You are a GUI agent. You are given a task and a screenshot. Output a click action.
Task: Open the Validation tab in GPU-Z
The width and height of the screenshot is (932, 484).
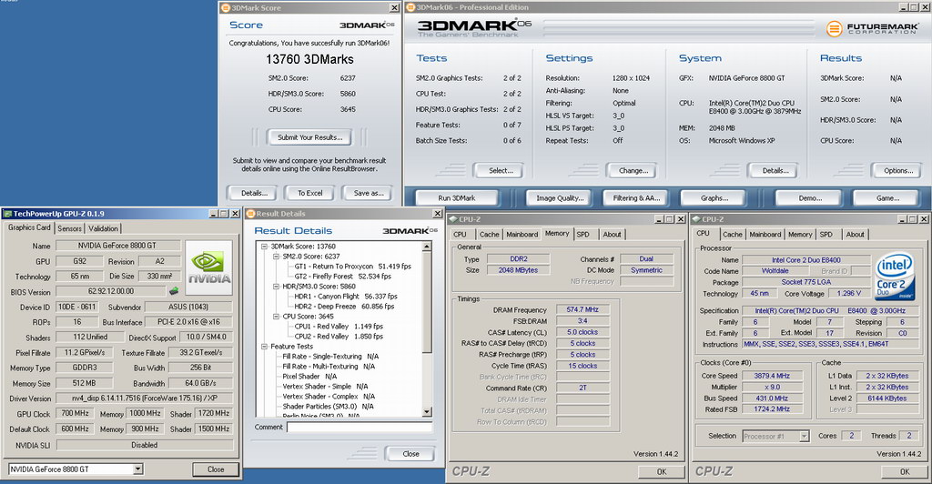tap(104, 228)
